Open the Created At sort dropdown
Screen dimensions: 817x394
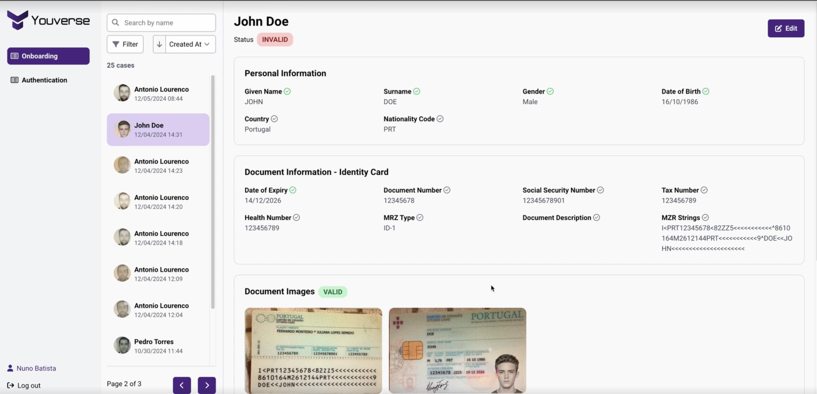tap(190, 44)
